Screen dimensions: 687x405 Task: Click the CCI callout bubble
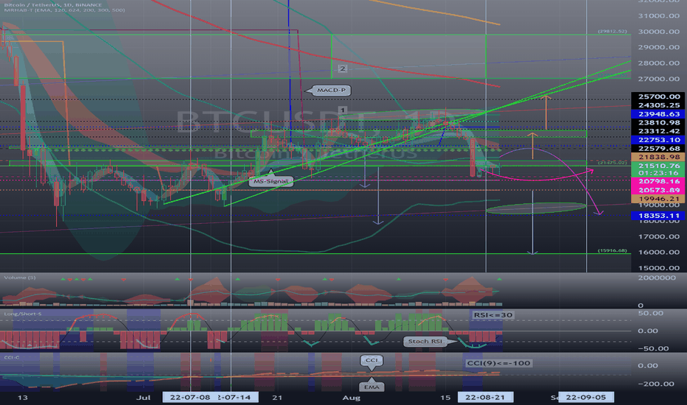click(371, 360)
